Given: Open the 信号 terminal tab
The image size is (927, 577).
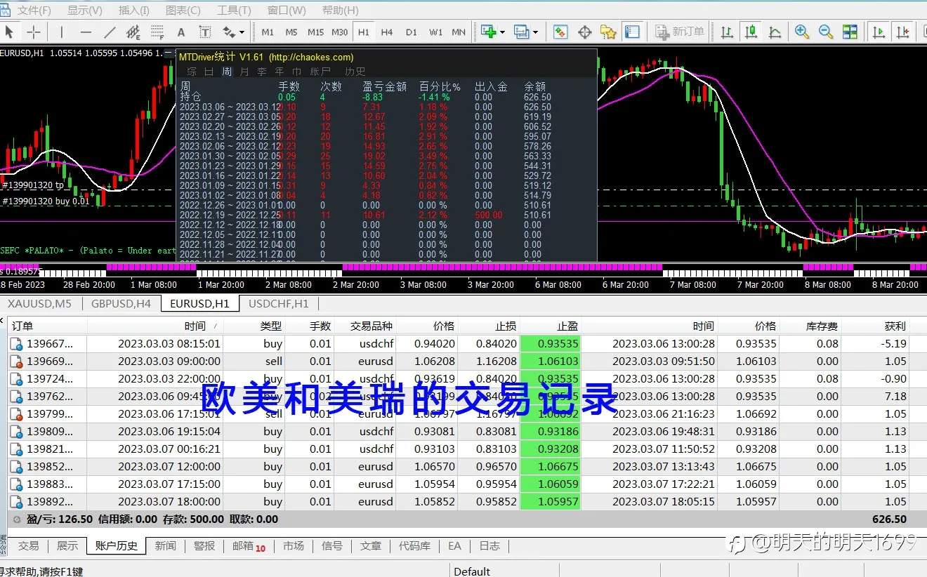Looking at the screenshot, I should (332, 545).
